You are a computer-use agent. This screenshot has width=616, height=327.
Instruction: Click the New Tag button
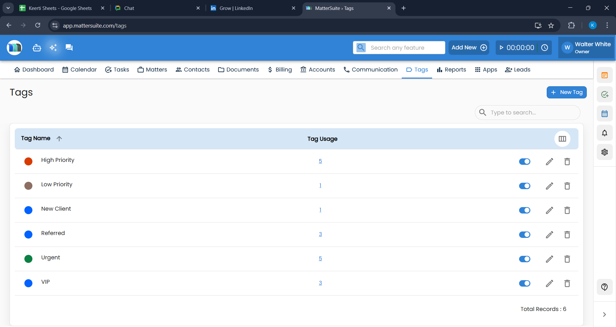(x=567, y=92)
